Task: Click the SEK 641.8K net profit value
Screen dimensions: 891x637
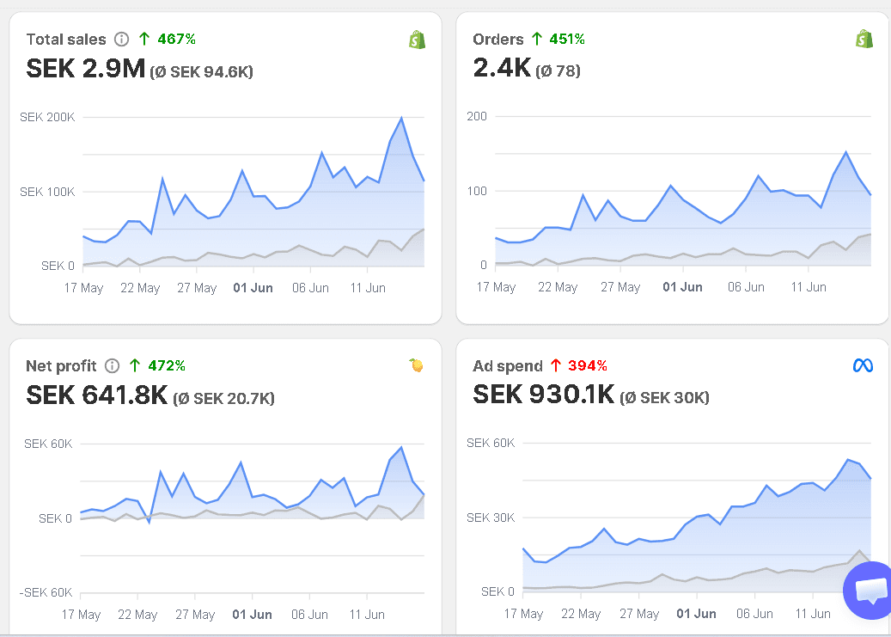Action: (x=96, y=395)
